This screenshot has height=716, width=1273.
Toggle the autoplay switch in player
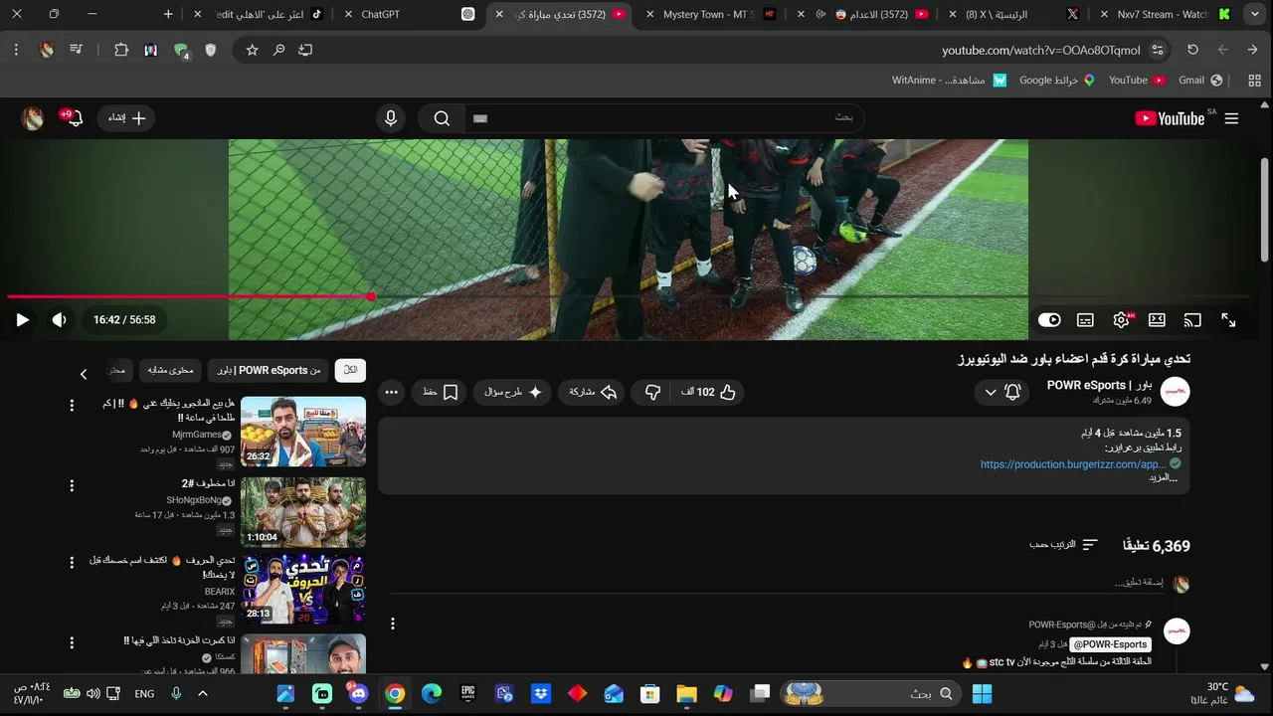pos(1049,320)
